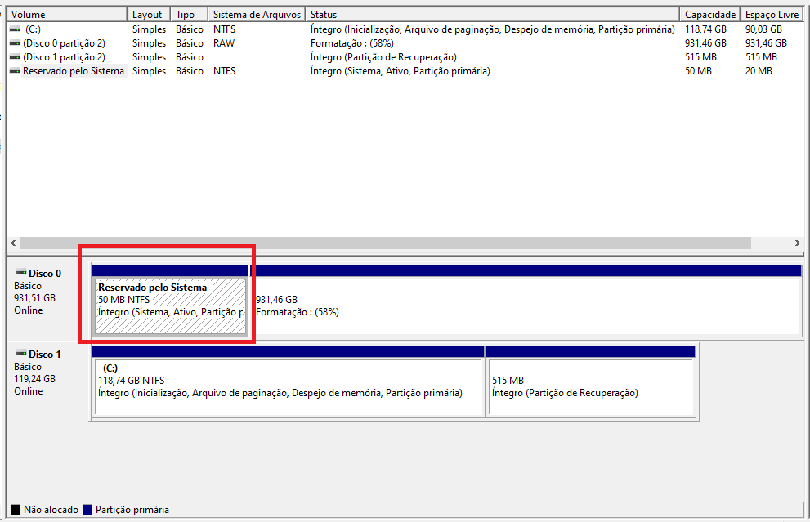This screenshot has height=522, width=810.
Task: Select Reservado pelo Sistema in volume list
Action: click(74, 71)
